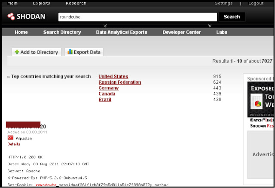Screen dimensions: 275x188
Task: Click the count 624 for Russian Federation
Action: 217,82
